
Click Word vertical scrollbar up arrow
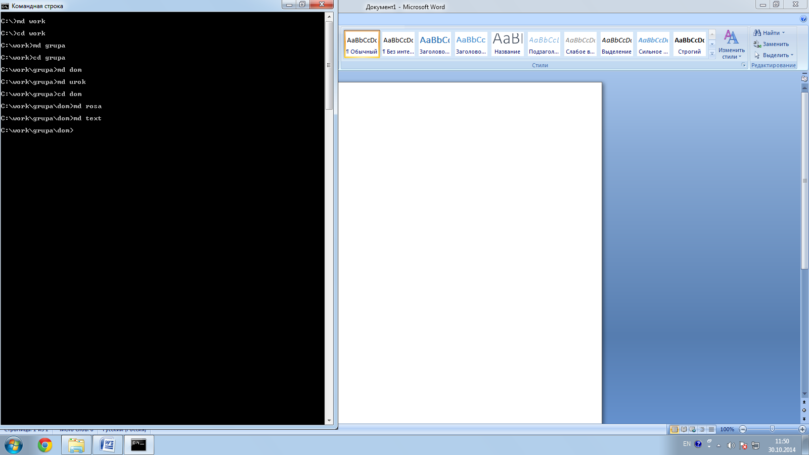click(804, 88)
